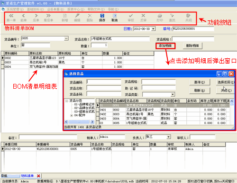Select the 0402 昂达机箱1号 row in goods grid
The width and height of the screenshot is (237, 183).
click(164, 114)
